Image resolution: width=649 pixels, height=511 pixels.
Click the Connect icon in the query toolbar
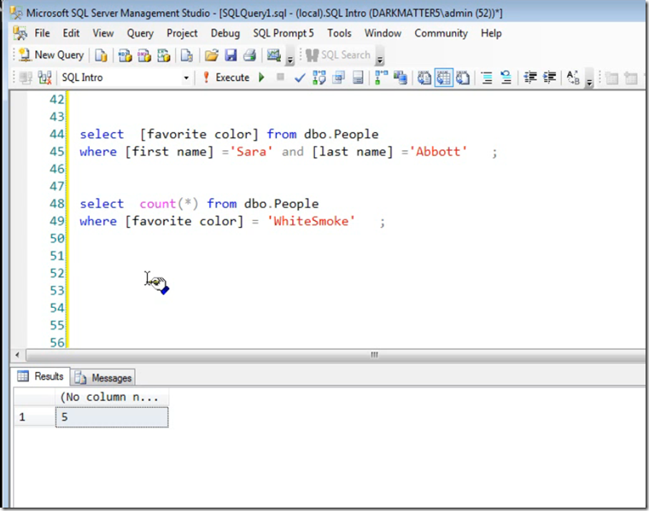click(x=26, y=78)
